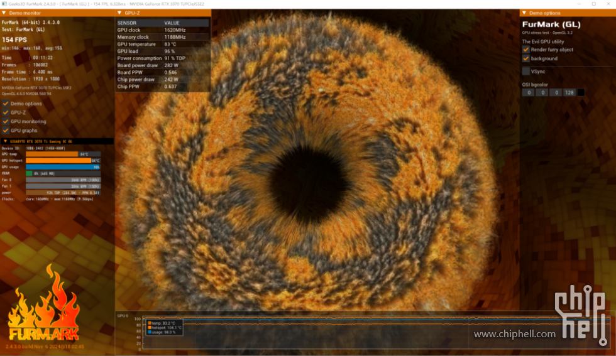Click the Resolution 1920 x 1080 readout

31,79
